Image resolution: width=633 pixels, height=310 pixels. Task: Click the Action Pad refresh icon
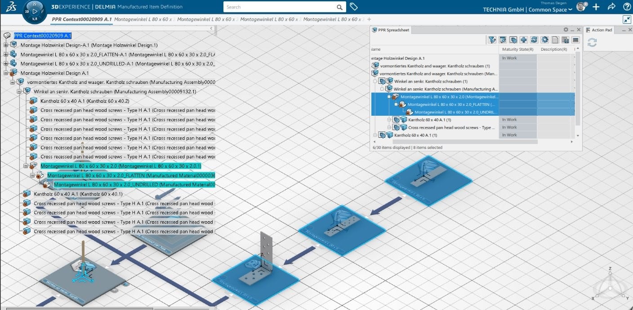[592, 42]
